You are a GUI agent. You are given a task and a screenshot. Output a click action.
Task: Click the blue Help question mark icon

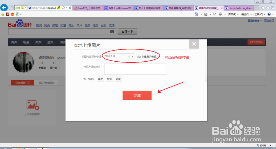pos(269,14)
